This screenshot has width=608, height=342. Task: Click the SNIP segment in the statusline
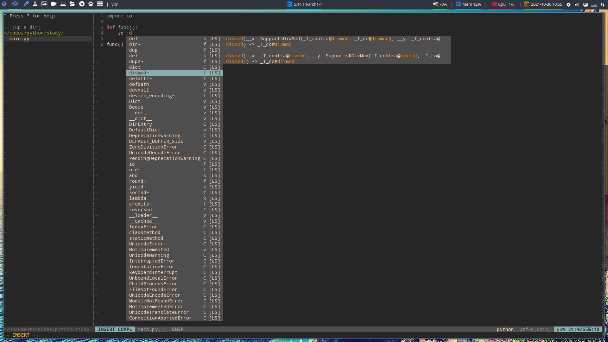177,329
